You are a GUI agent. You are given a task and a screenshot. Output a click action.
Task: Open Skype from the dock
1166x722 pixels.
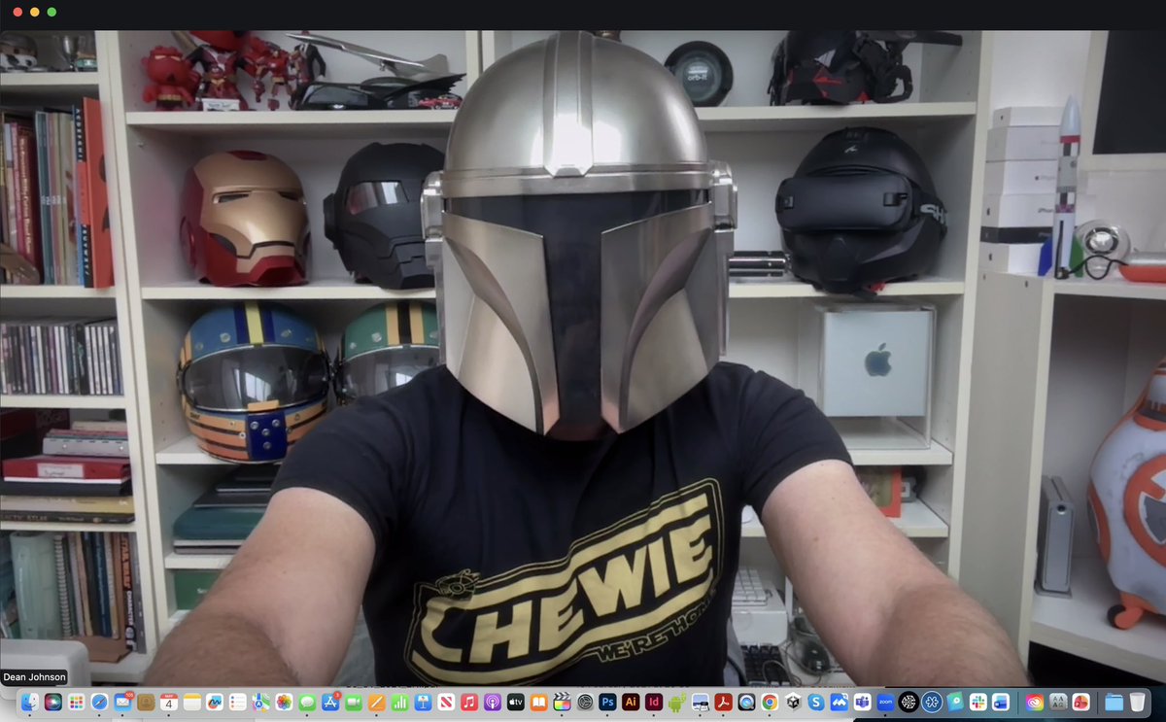[x=816, y=702]
